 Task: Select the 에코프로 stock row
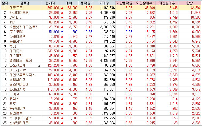101,8
